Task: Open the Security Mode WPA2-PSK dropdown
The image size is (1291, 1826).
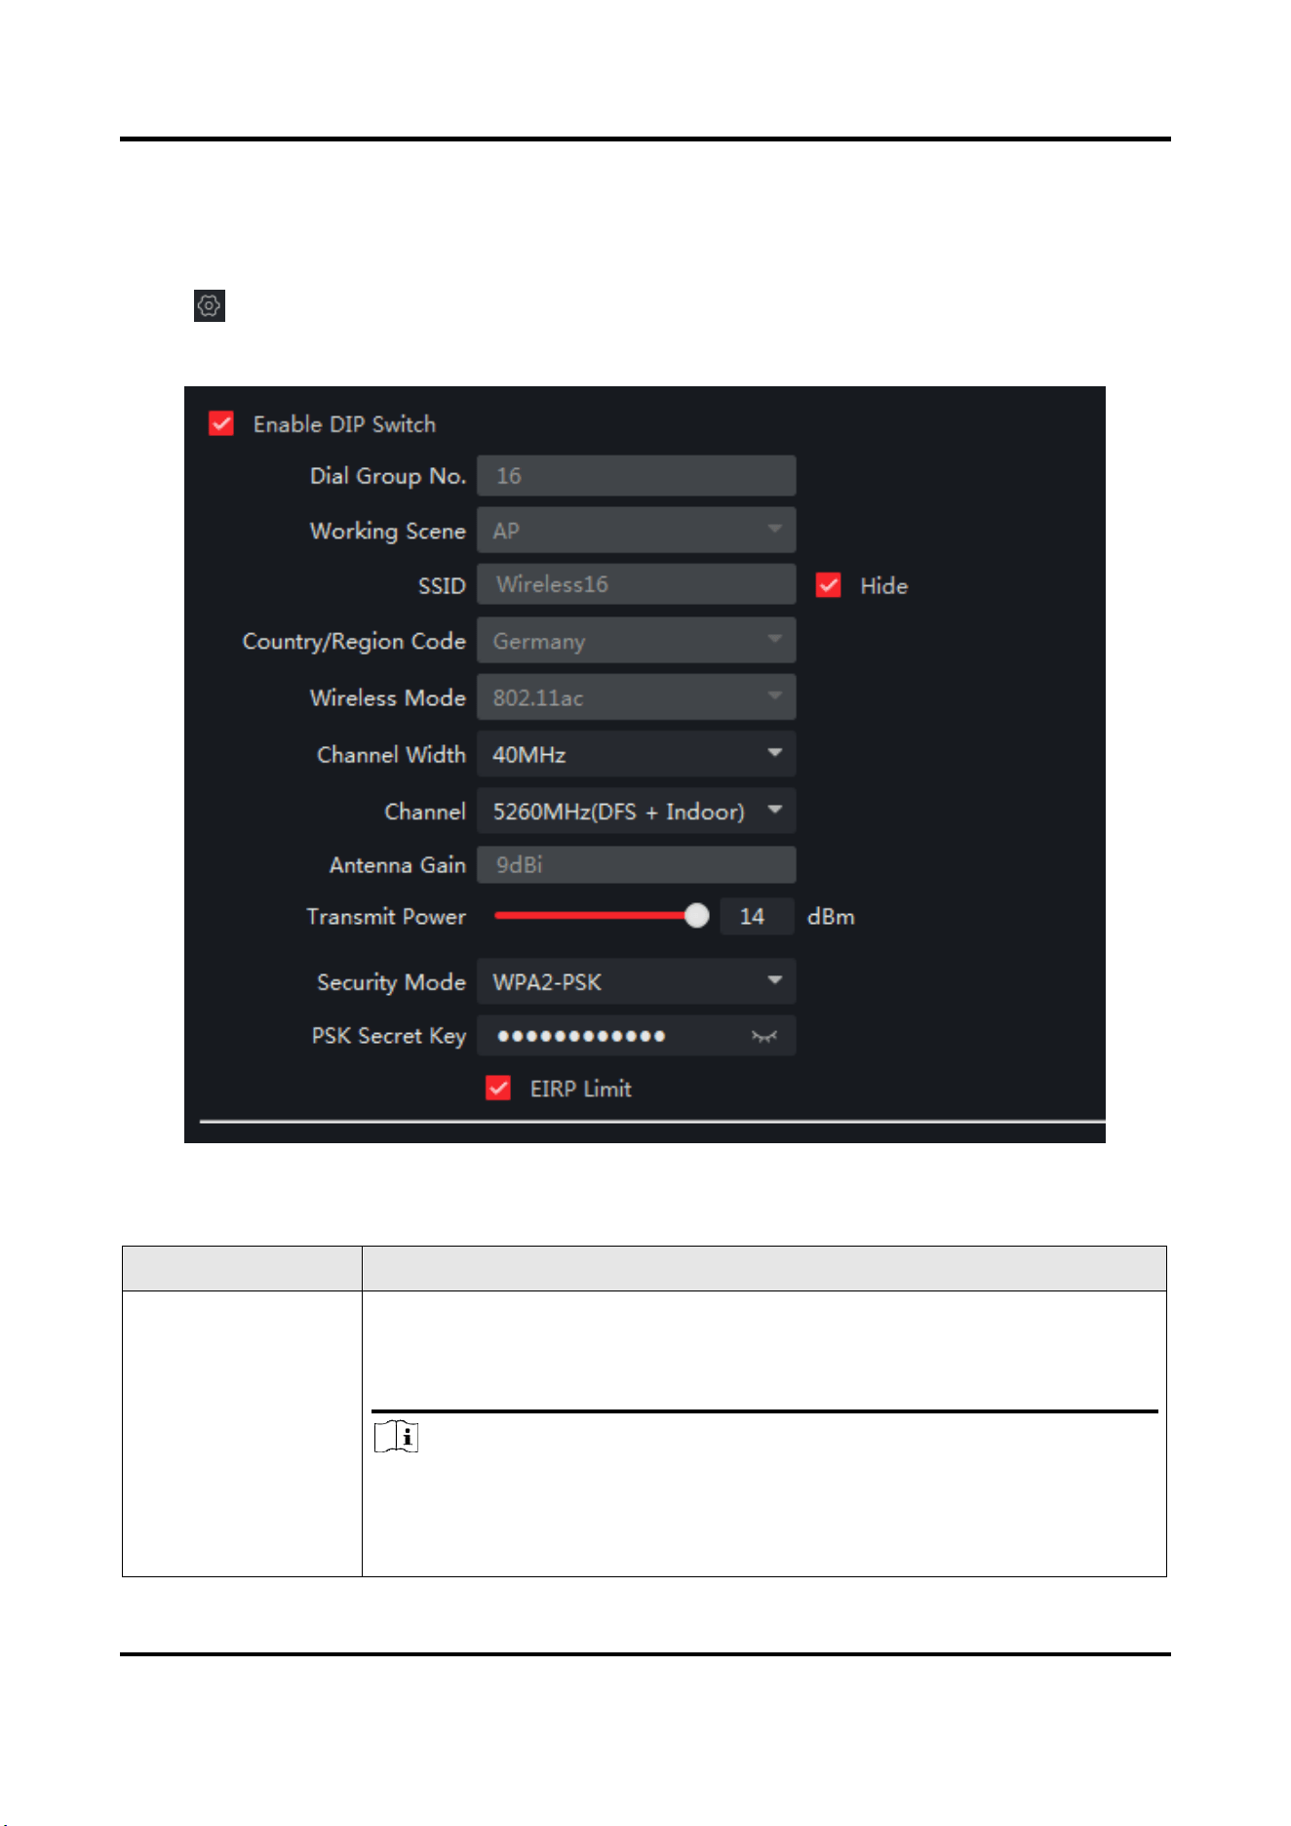Action: [x=636, y=980]
